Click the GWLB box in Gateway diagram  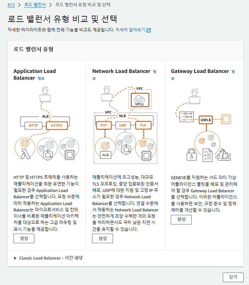[206, 120]
